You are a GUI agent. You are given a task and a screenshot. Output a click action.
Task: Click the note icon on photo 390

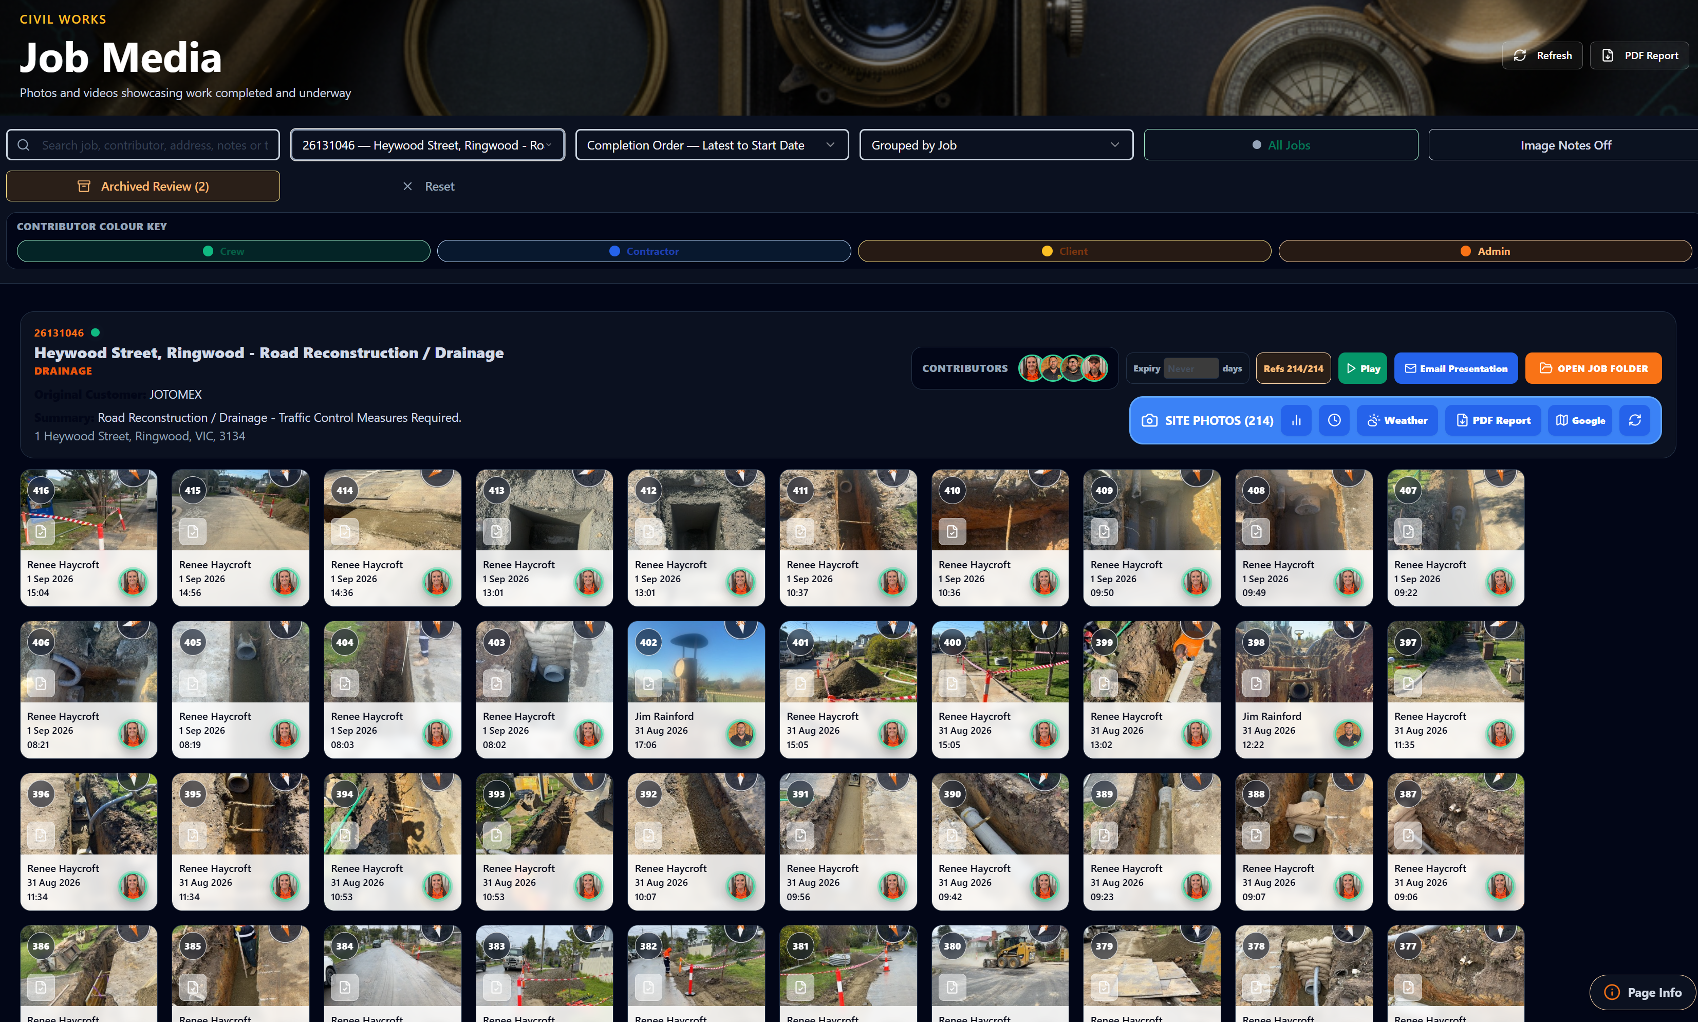pos(951,834)
